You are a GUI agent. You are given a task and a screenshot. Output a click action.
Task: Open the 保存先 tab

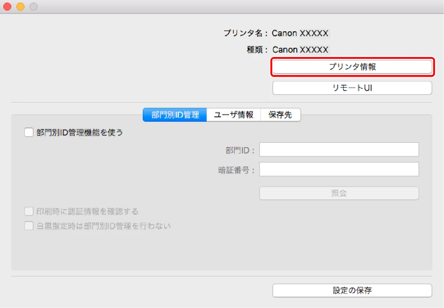(280, 115)
